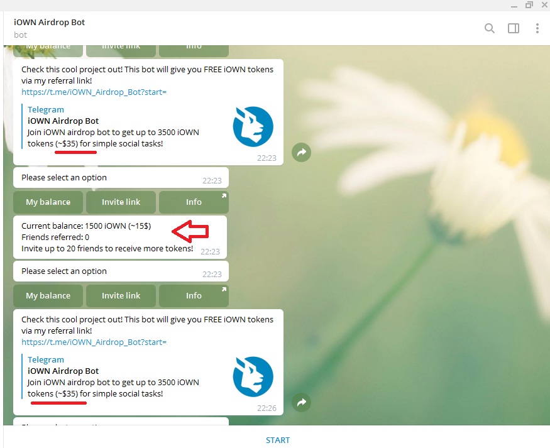
Task: Click the 'Friends referred: 0' line
Action: (x=55, y=237)
